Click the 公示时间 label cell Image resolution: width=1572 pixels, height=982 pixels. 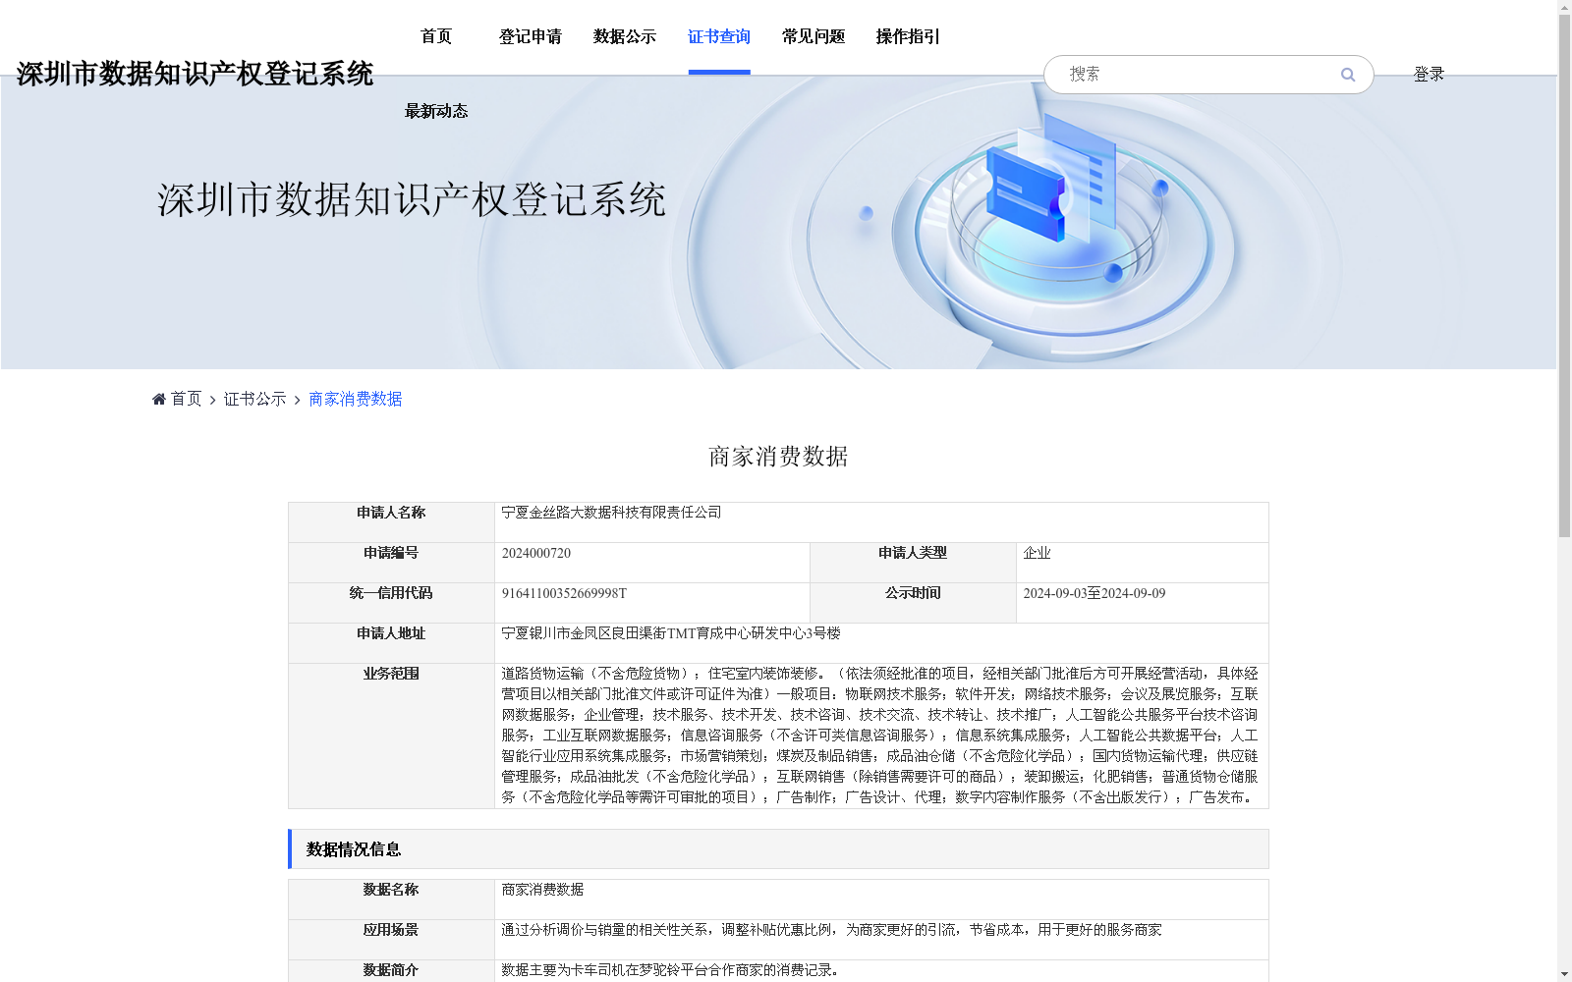913,603
